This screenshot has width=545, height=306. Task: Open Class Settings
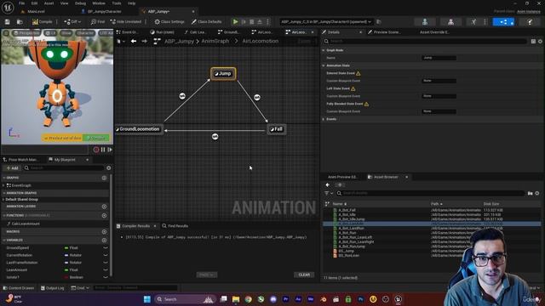(169, 22)
